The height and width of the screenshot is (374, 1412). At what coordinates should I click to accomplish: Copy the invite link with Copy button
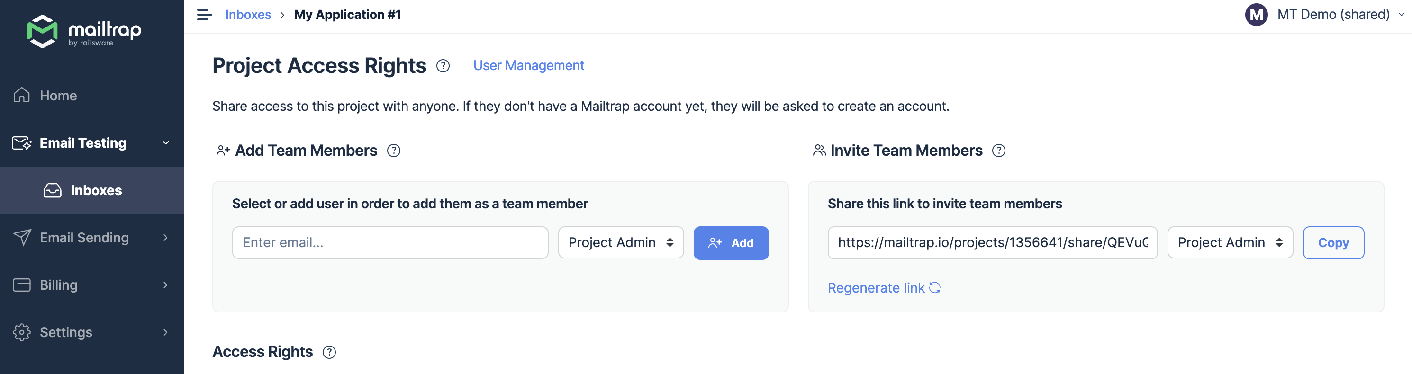point(1332,242)
